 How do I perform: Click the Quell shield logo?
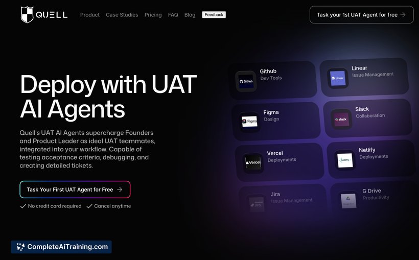pos(27,15)
